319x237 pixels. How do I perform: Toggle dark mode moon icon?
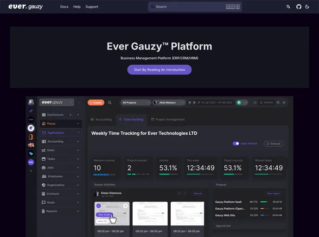point(307,6)
